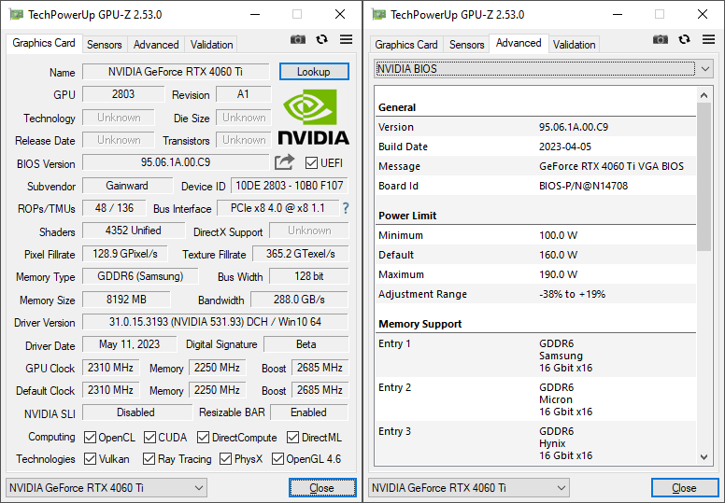This screenshot has width=725, height=503.
Task: Click the Lookup button
Action: 314,72
